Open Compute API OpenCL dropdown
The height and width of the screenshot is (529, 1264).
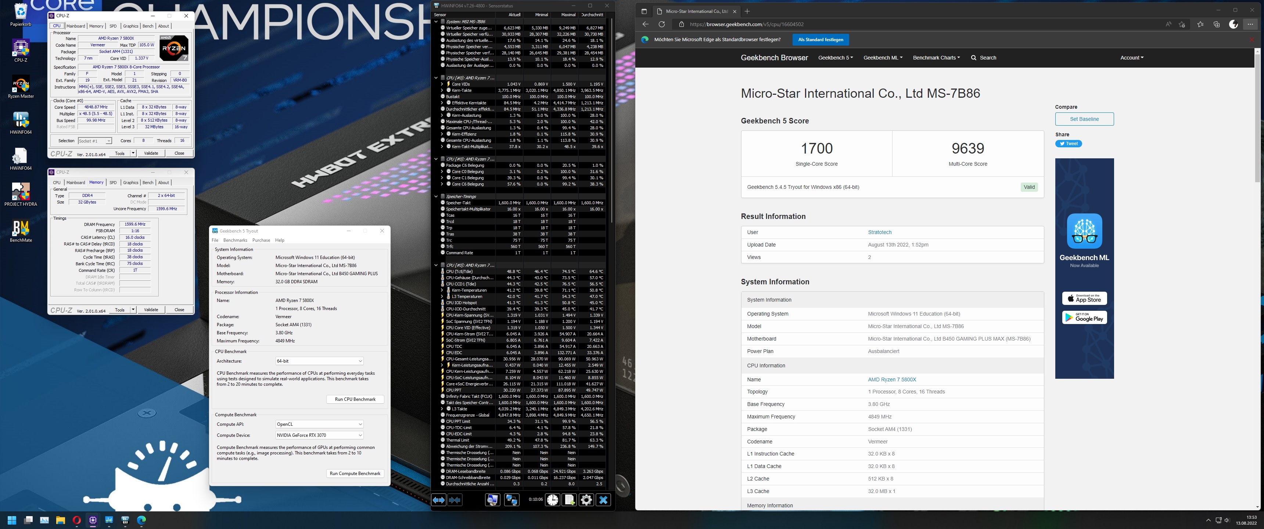point(319,424)
